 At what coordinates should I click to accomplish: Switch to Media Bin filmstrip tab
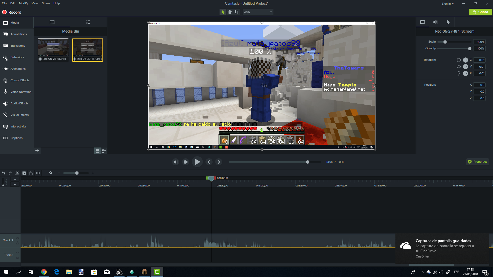pyautogui.click(x=52, y=22)
